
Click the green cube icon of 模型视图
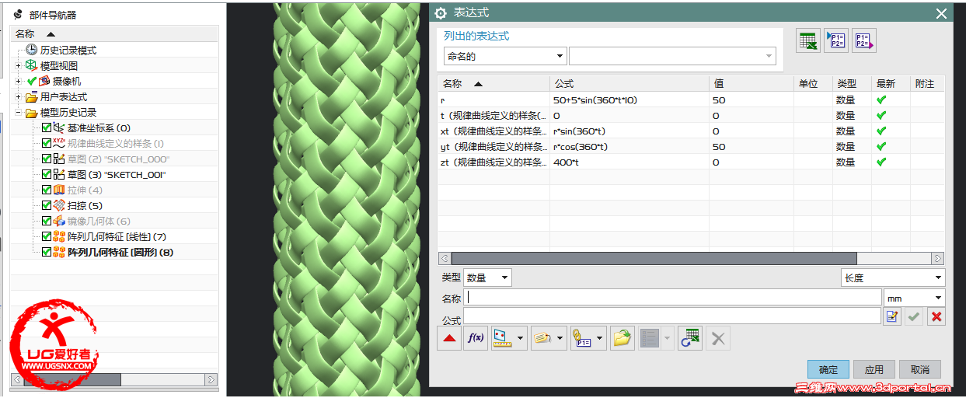click(x=31, y=65)
